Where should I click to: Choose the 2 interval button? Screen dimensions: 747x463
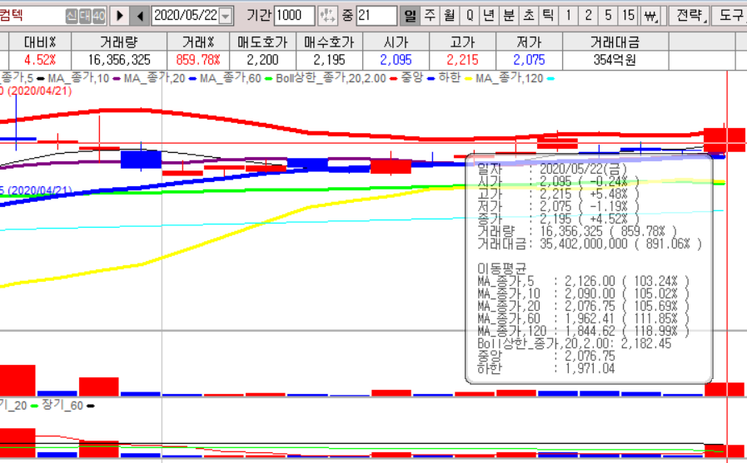tap(588, 16)
